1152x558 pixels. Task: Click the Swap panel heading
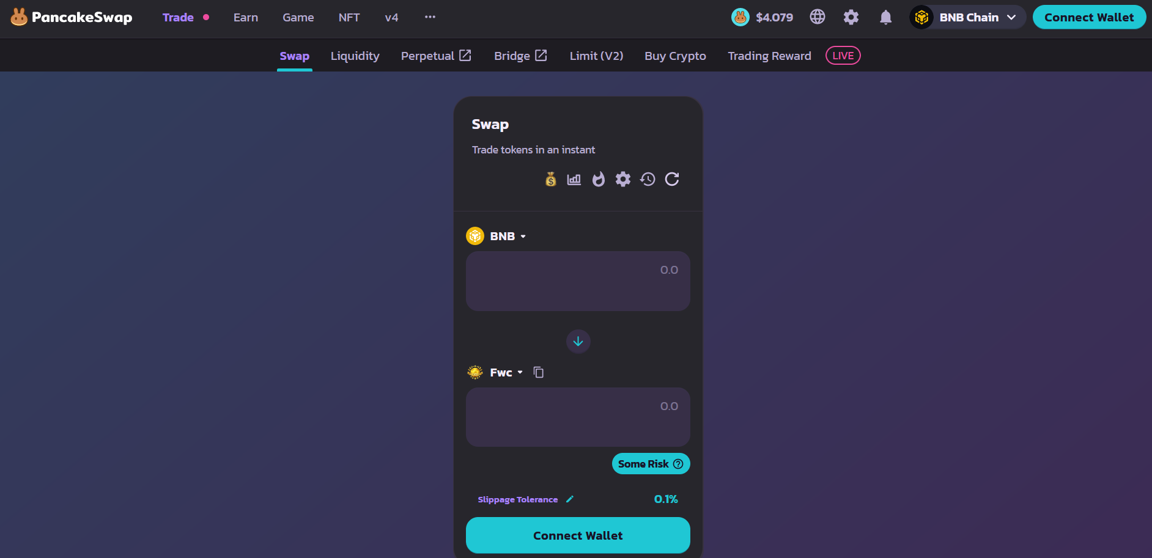point(490,124)
